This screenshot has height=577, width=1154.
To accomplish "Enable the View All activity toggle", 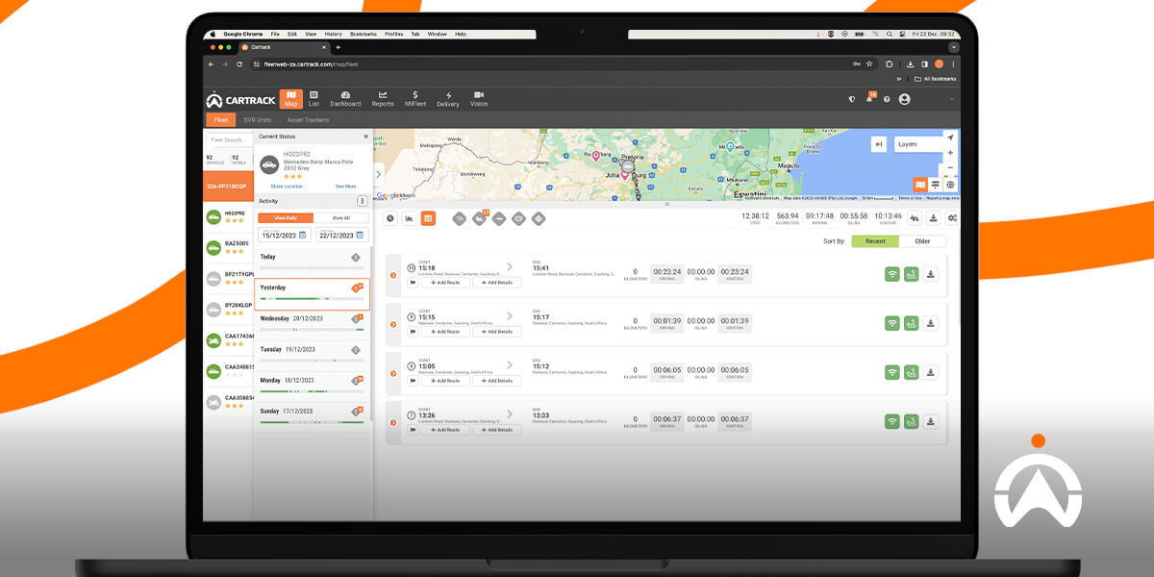I will point(341,219).
